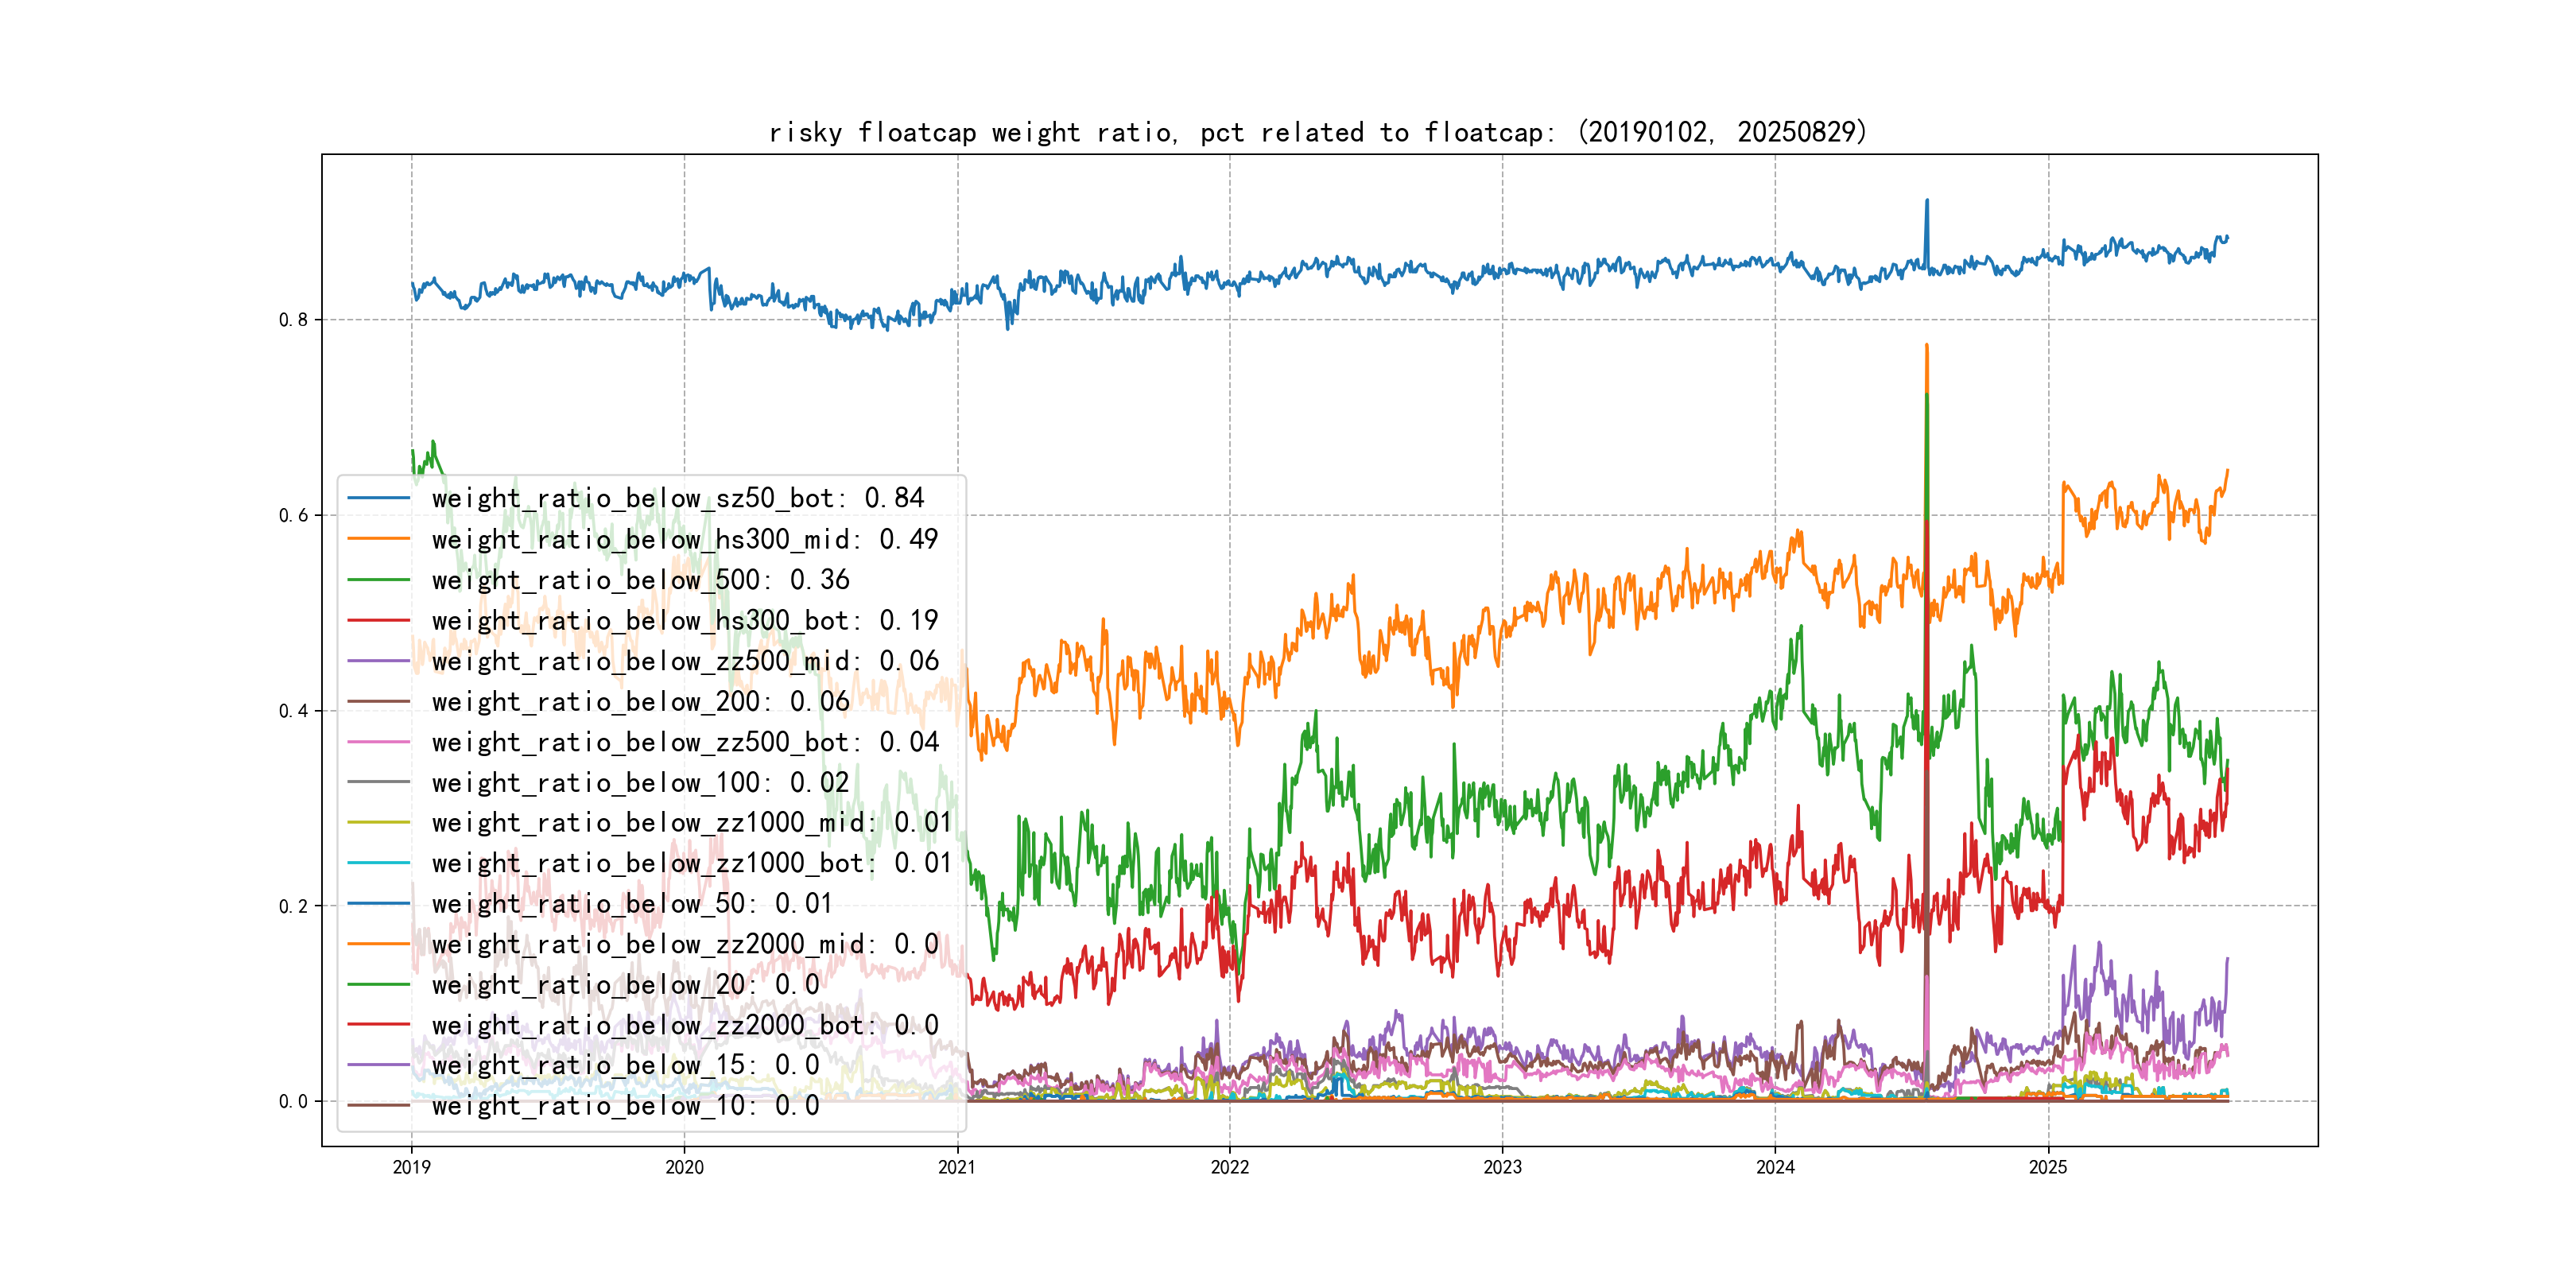
Task: Select legend label weight_ratio_below_hs300_bot
Action: pos(684,620)
